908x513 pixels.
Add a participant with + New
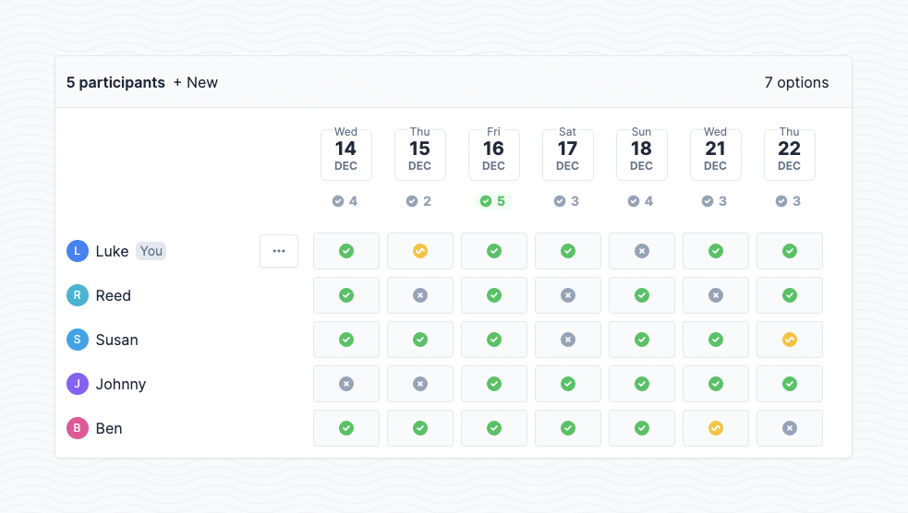click(x=195, y=83)
